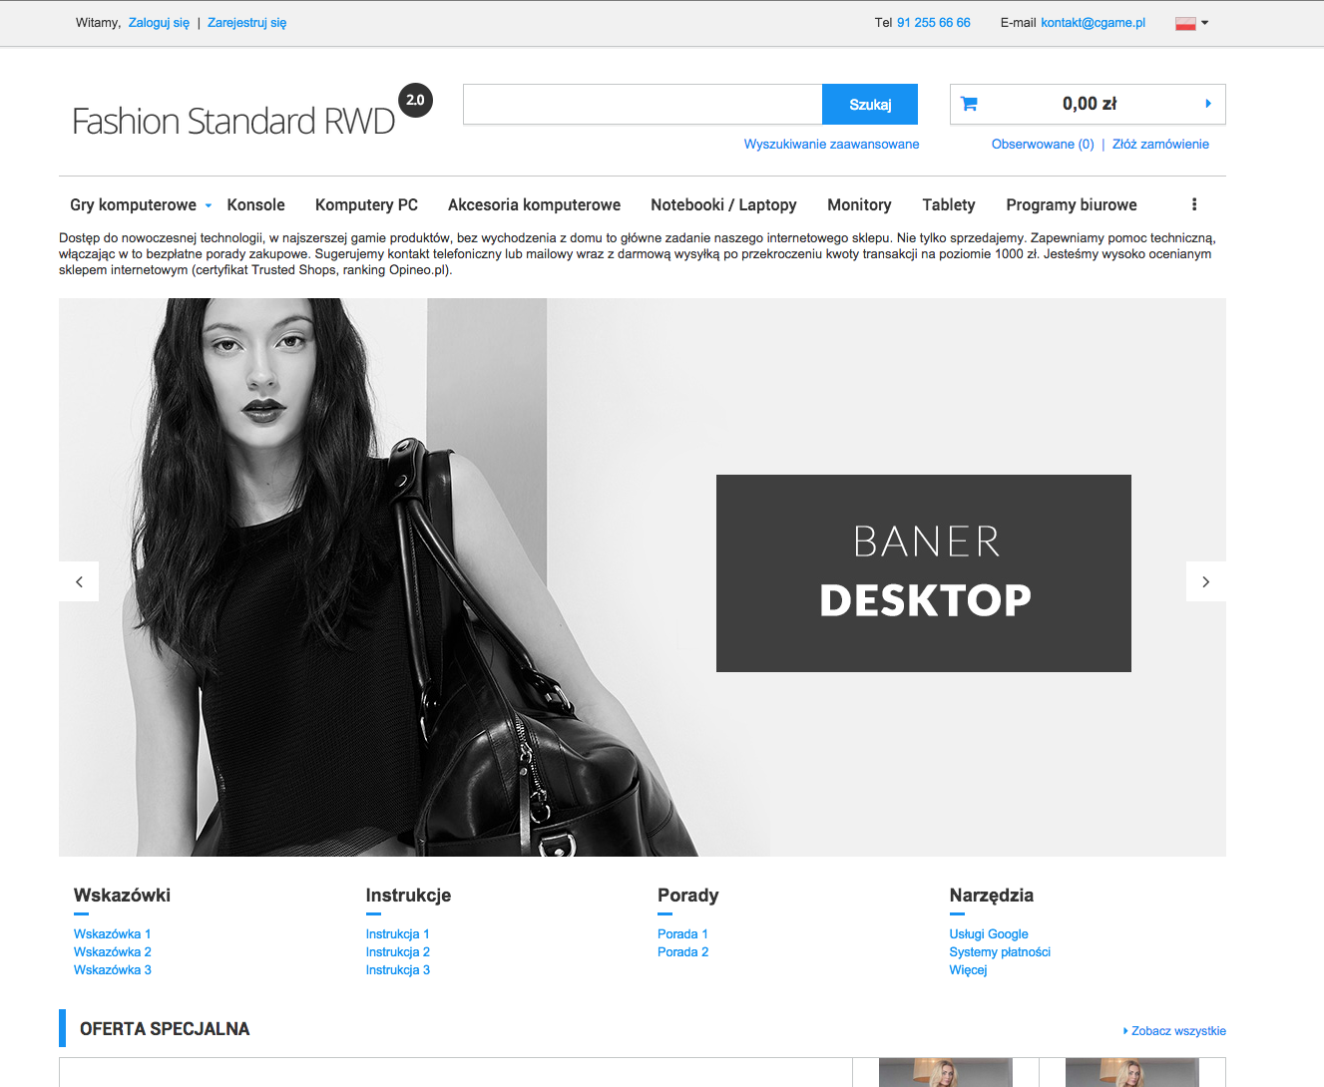This screenshot has width=1324, height=1087.
Task: Click Więcej link under Narzędzia
Action: tap(968, 970)
